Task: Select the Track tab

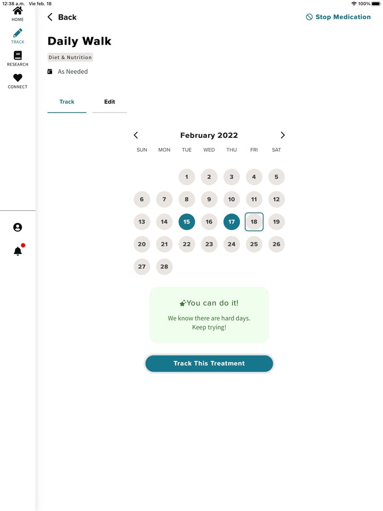Action: tap(67, 102)
